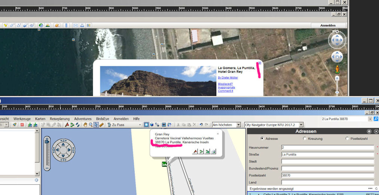Click the zoom-in plus on Earth zoom slider

pyautogui.click(x=337, y=78)
